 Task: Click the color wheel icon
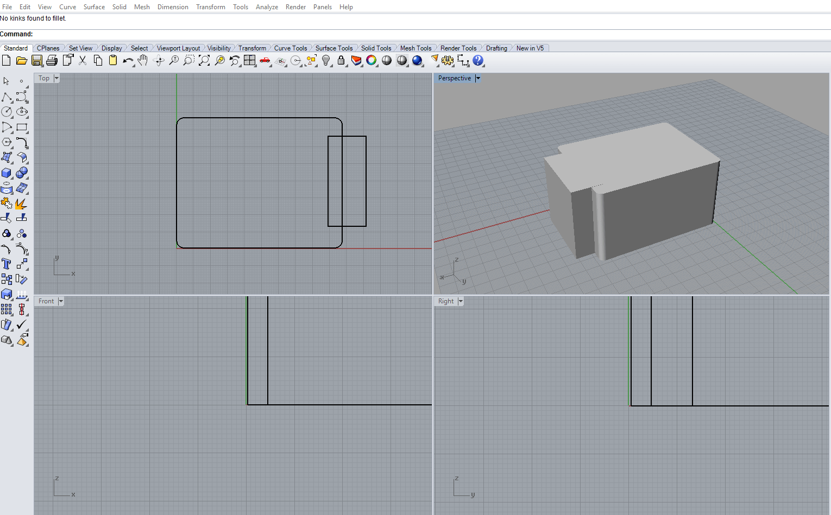(372, 60)
